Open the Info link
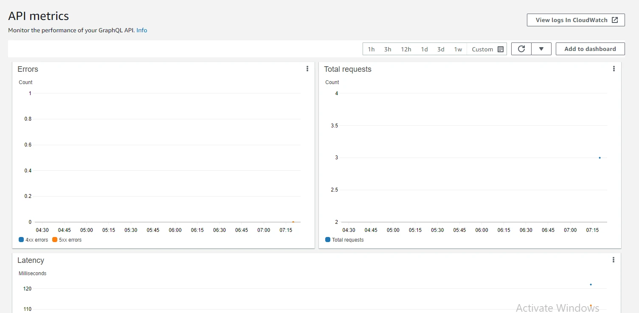The width and height of the screenshot is (639, 313). (142, 30)
